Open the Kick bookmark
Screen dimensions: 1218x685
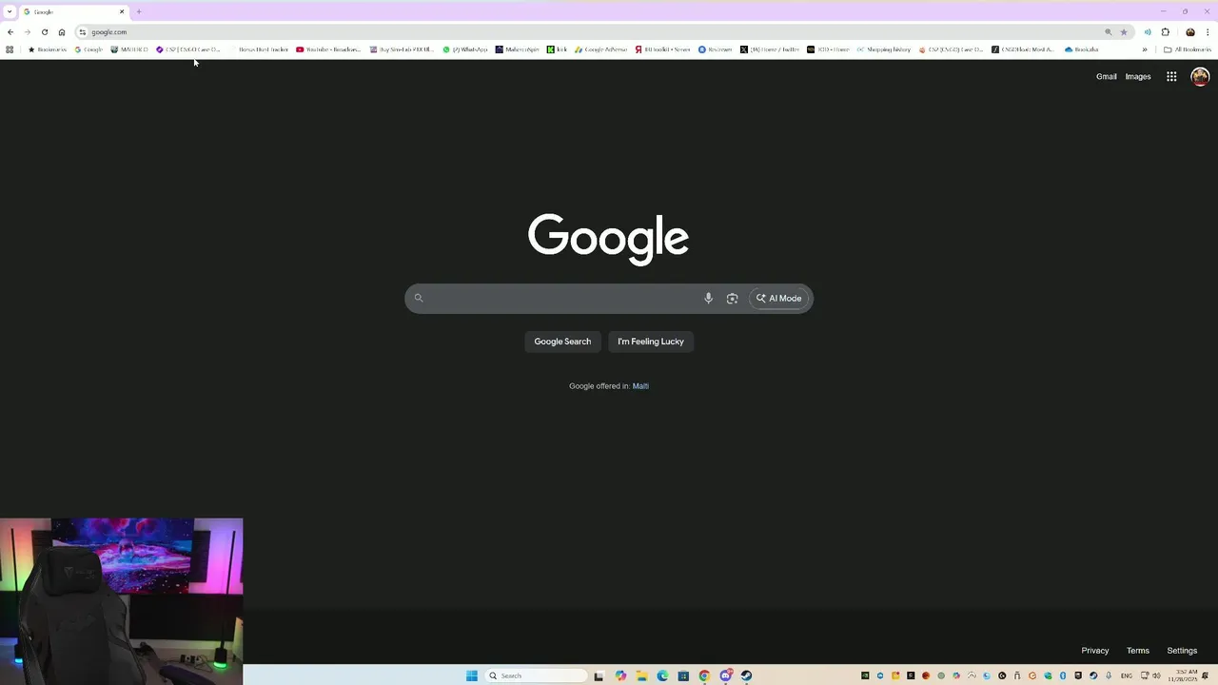point(557,49)
